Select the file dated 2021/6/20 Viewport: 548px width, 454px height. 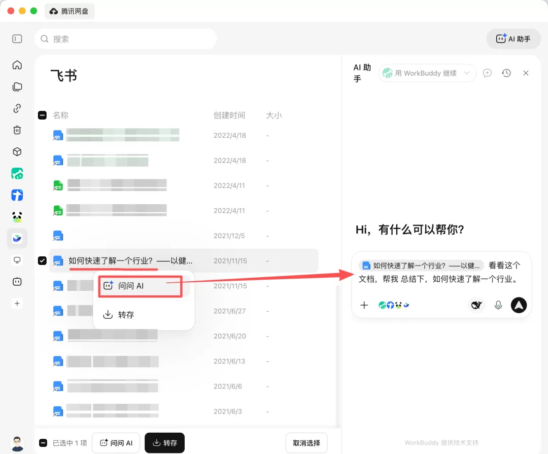184,336
